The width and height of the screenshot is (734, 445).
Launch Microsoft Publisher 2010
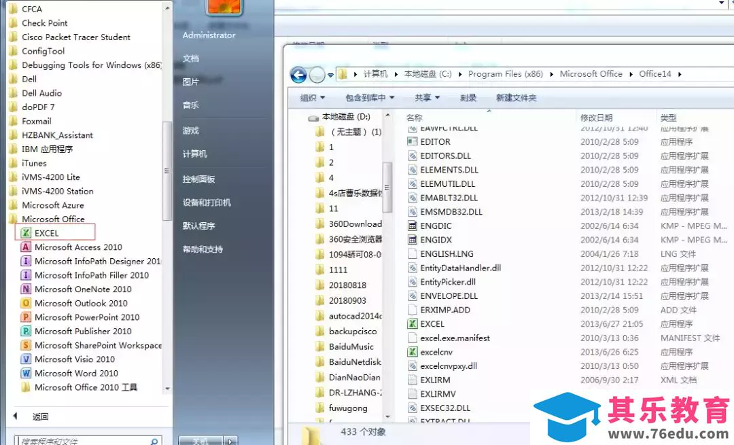coord(76,332)
